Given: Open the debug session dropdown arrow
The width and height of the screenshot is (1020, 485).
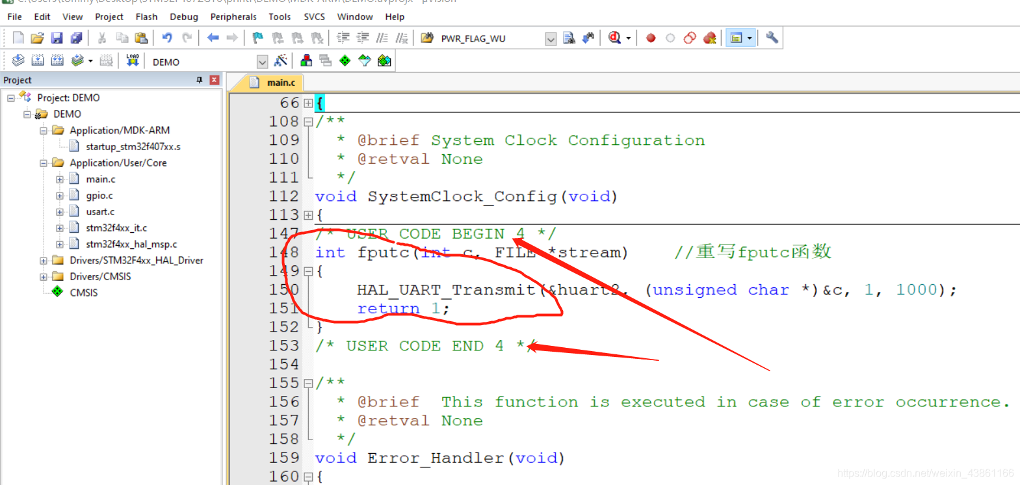Looking at the screenshot, I should (x=629, y=38).
